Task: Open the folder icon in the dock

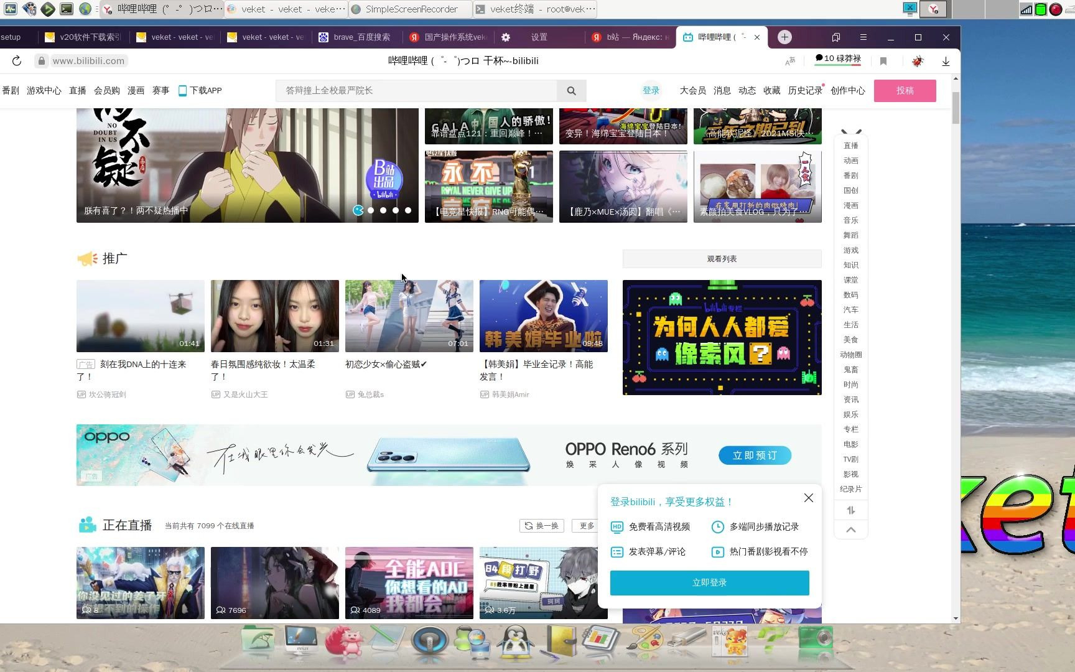Action: point(258,641)
